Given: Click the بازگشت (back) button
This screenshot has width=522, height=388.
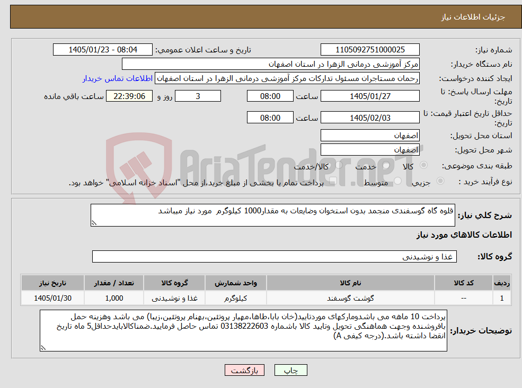Looking at the screenshot, I should [x=244, y=370].
